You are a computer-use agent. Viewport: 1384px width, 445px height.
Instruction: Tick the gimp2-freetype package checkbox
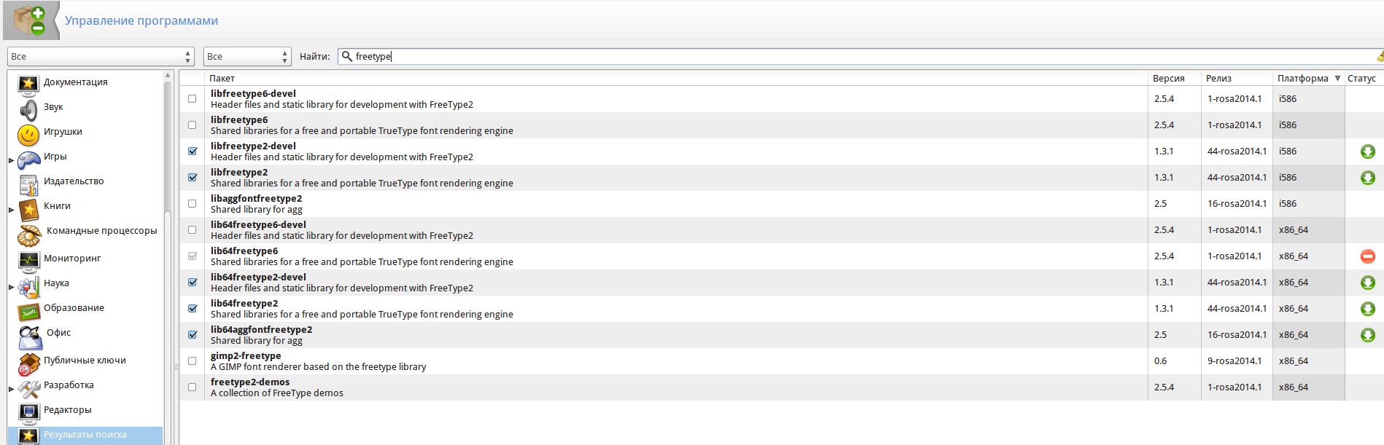point(193,361)
